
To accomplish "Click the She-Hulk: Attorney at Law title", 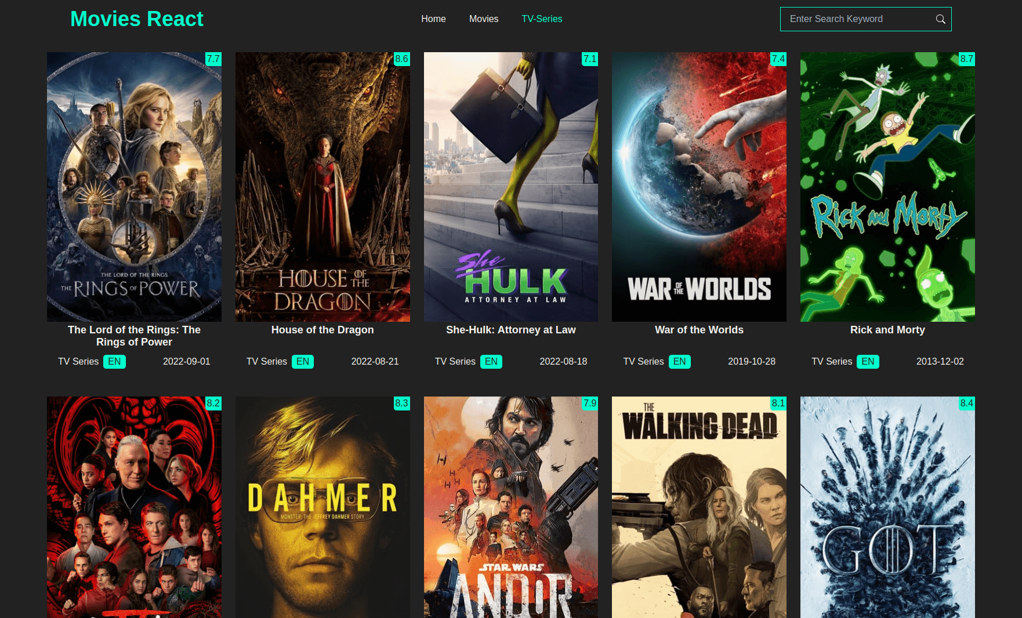I will pos(511,330).
